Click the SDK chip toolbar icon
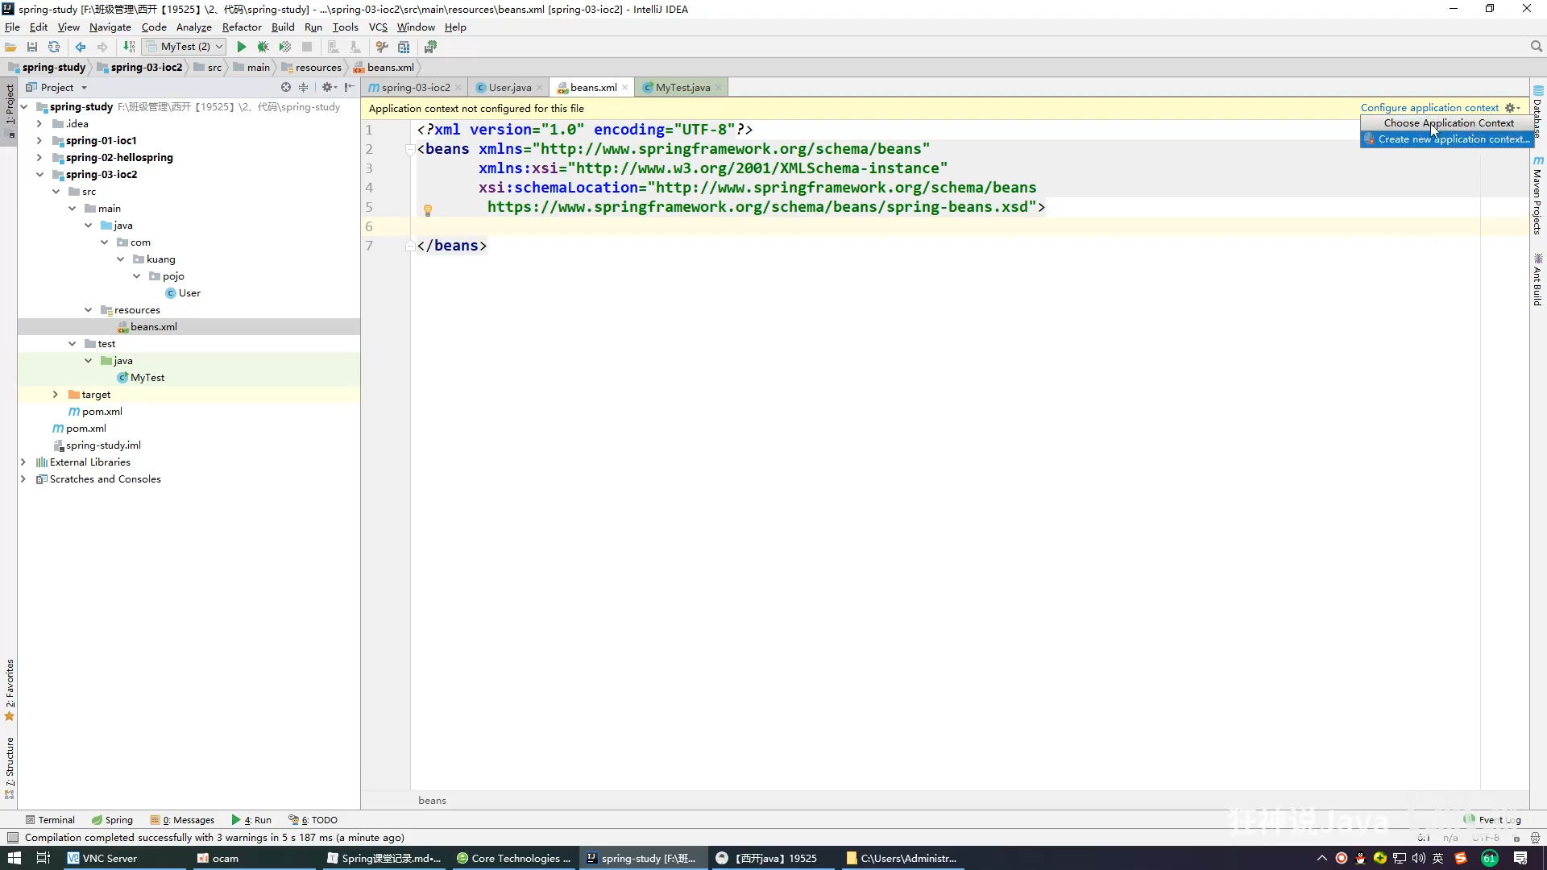1547x870 pixels. coord(430,47)
